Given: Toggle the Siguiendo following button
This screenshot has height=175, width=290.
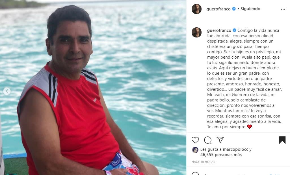Looking at the screenshot, I should click(x=250, y=9).
